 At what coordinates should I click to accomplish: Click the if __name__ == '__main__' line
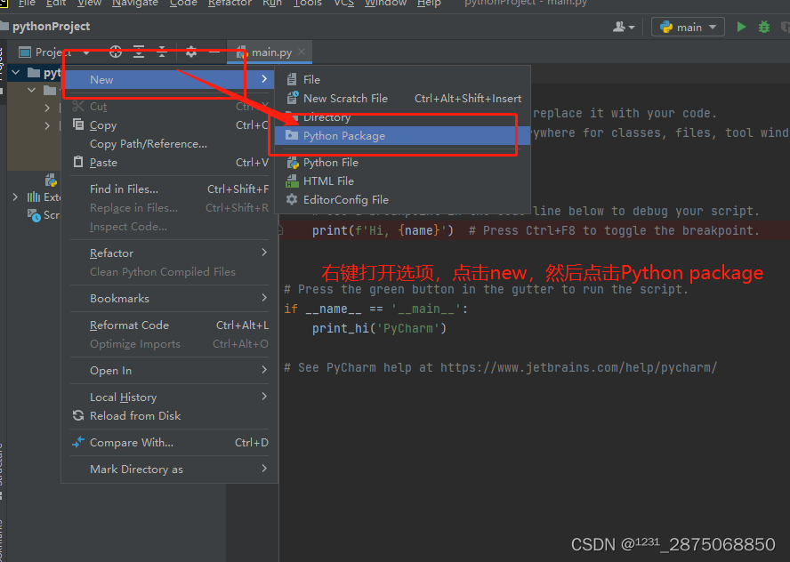pyautogui.click(x=375, y=309)
